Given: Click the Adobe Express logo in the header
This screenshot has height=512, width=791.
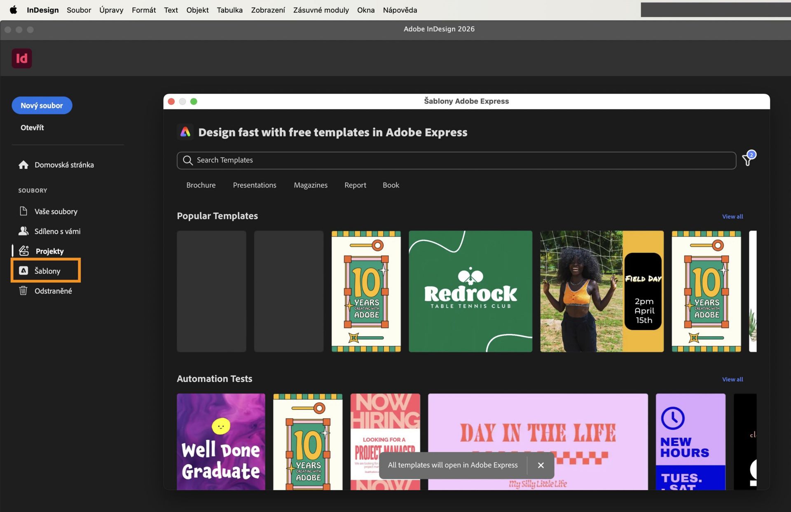Looking at the screenshot, I should (x=185, y=132).
